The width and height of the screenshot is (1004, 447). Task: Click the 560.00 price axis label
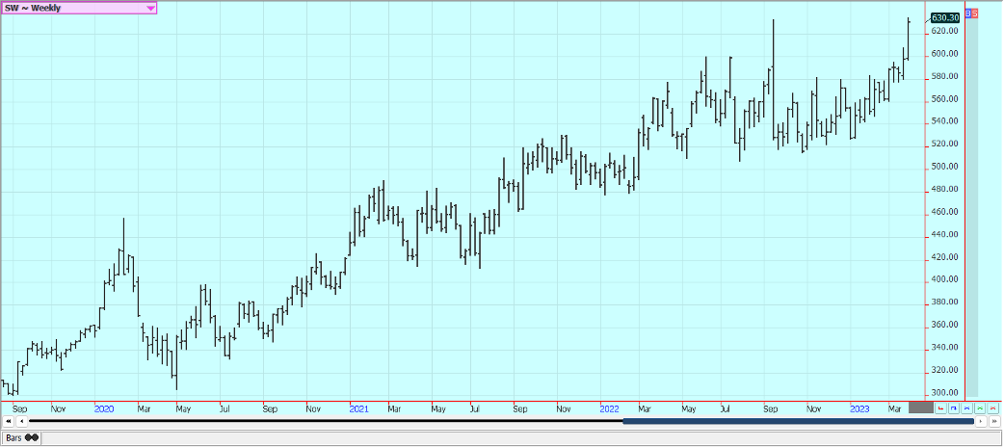pyautogui.click(x=944, y=99)
